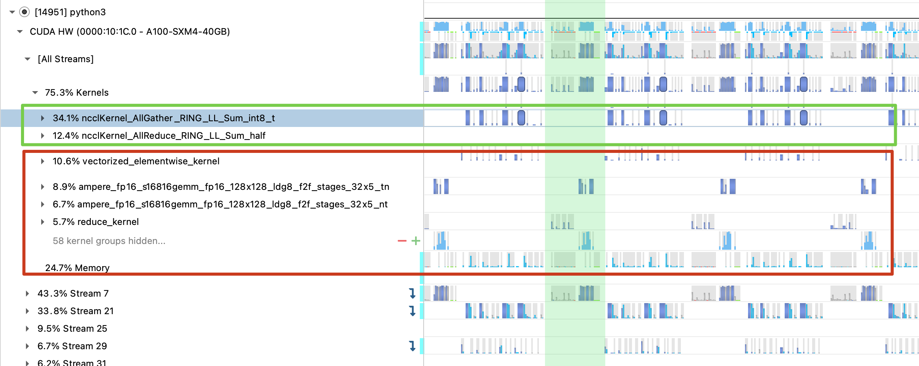Expand the ncclKernel_AllGather_RING_LL_Sum_int8_t group
Viewport: 919px width, 366px height.
[42, 118]
